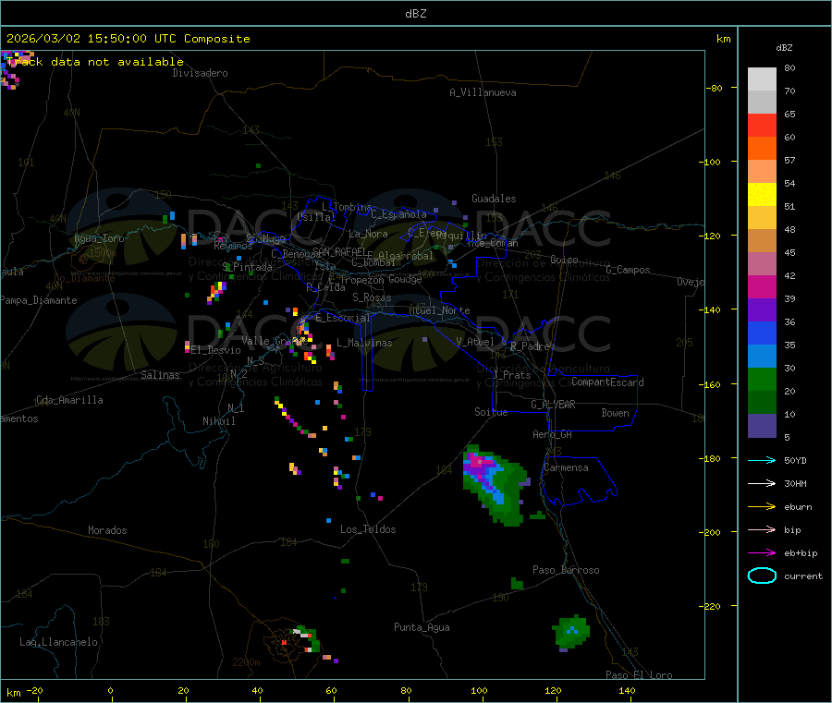This screenshot has height=703, width=832.
Task: Click the 'Carmensa' map label
Action: coord(566,467)
